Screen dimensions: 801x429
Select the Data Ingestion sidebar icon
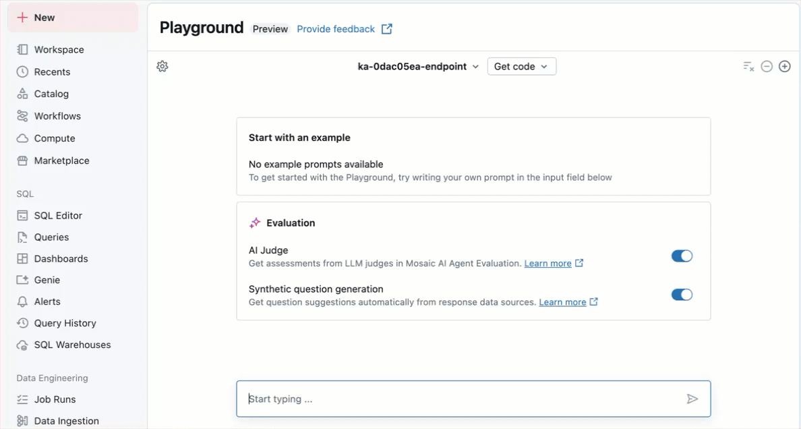(22, 420)
